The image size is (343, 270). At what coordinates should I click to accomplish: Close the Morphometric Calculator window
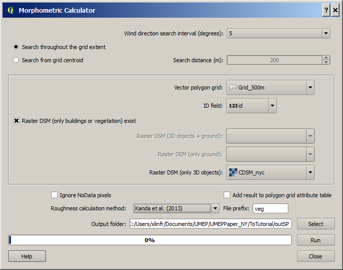335,10
